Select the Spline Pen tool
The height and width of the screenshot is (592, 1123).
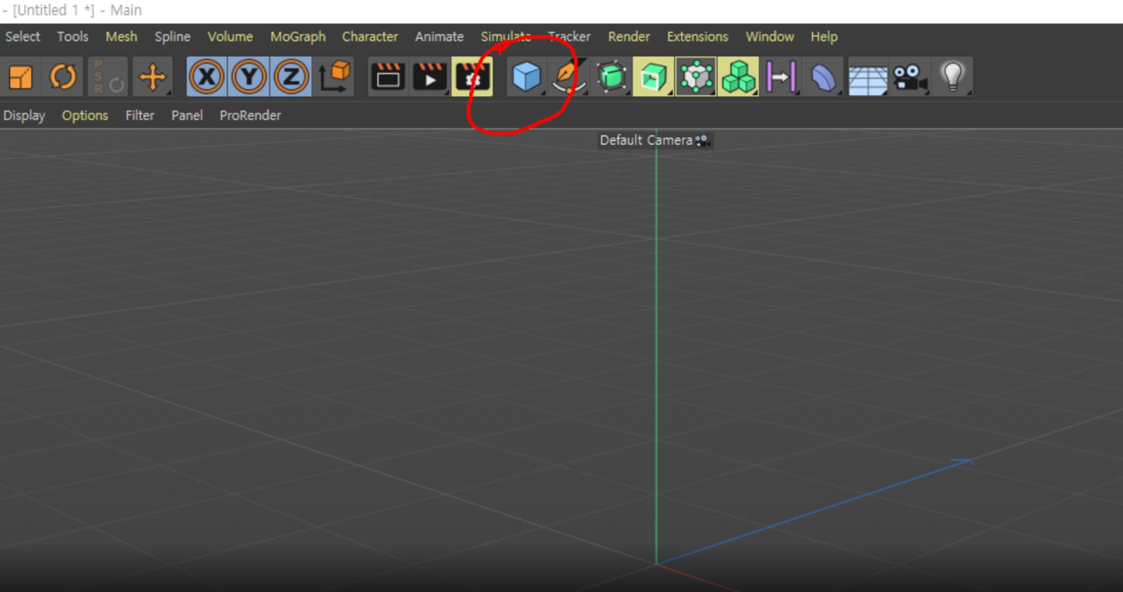pos(568,77)
